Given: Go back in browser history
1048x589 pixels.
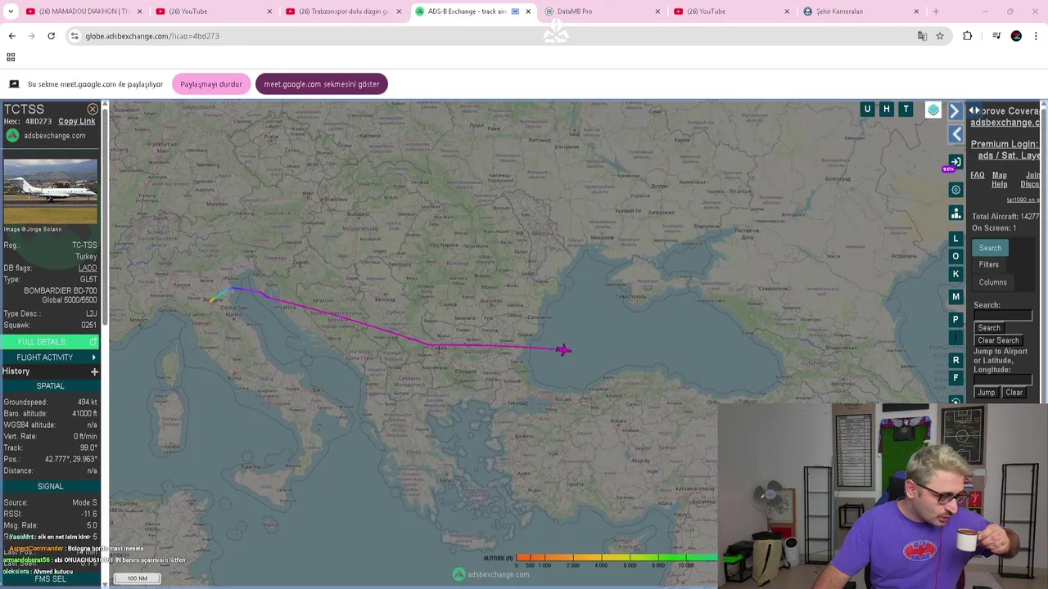Looking at the screenshot, I should coord(11,36).
